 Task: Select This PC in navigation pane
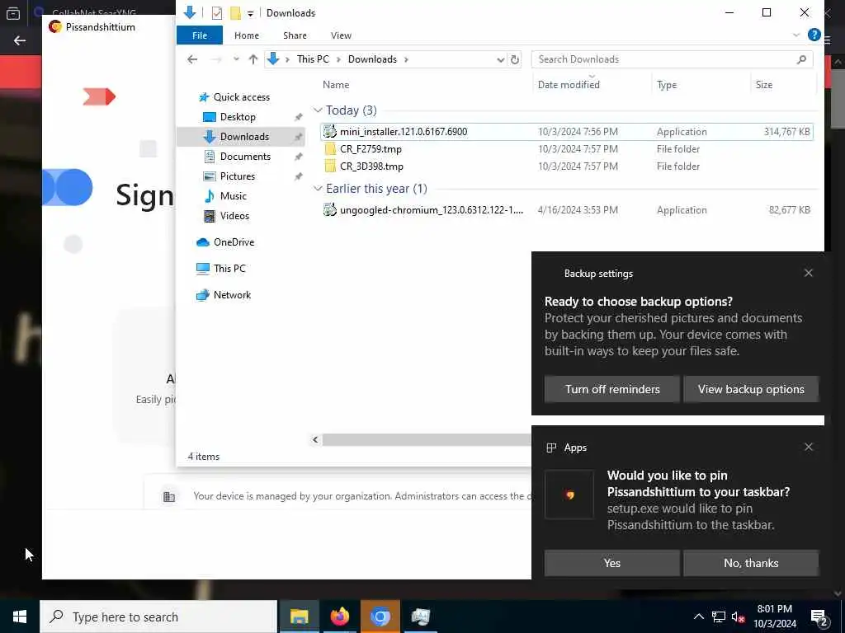tap(229, 269)
